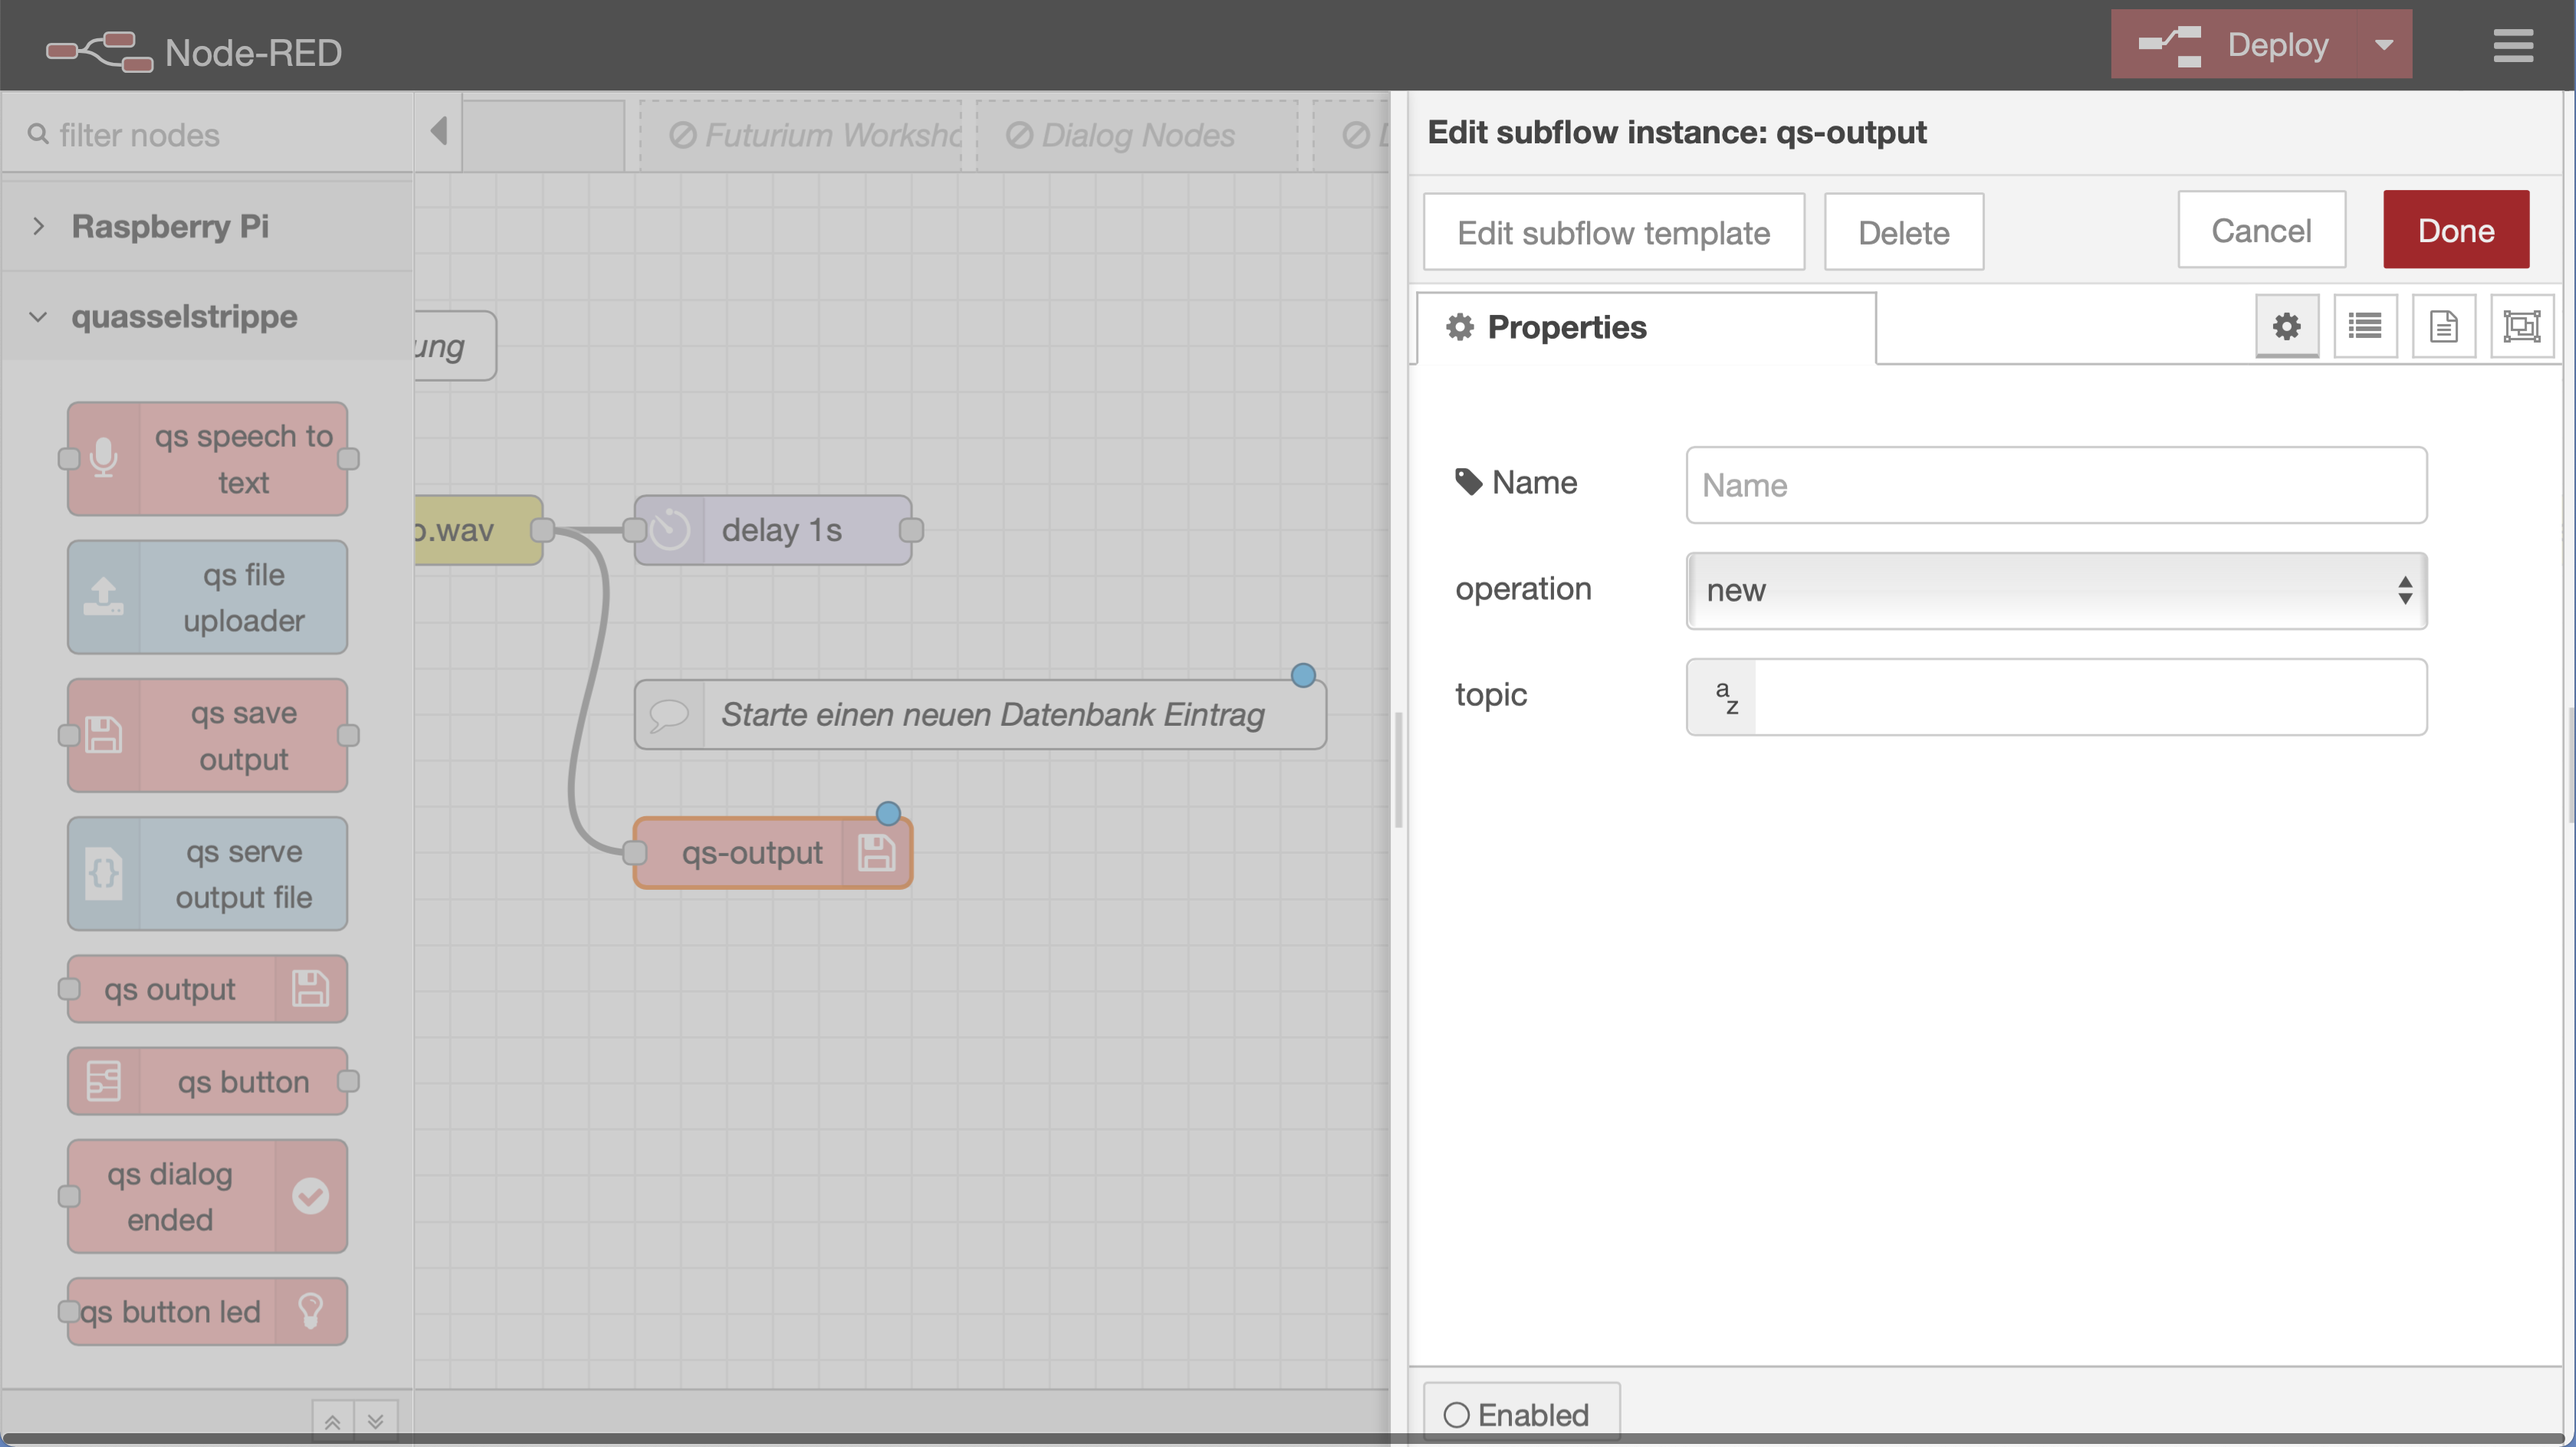Open the topic type selector az
Viewport: 2576px width, 1447px height.
[x=1722, y=697]
